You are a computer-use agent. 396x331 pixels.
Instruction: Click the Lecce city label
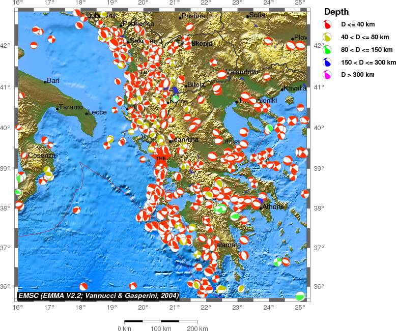[x=97, y=113]
